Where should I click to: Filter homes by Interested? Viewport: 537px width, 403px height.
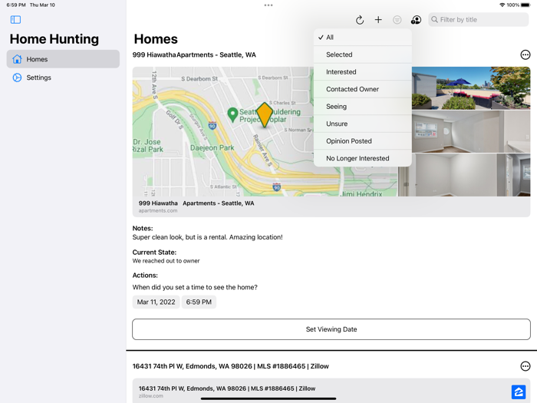pyautogui.click(x=362, y=72)
